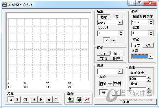Minimize the 示波器 window
159x108 pixels.
(132, 3)
